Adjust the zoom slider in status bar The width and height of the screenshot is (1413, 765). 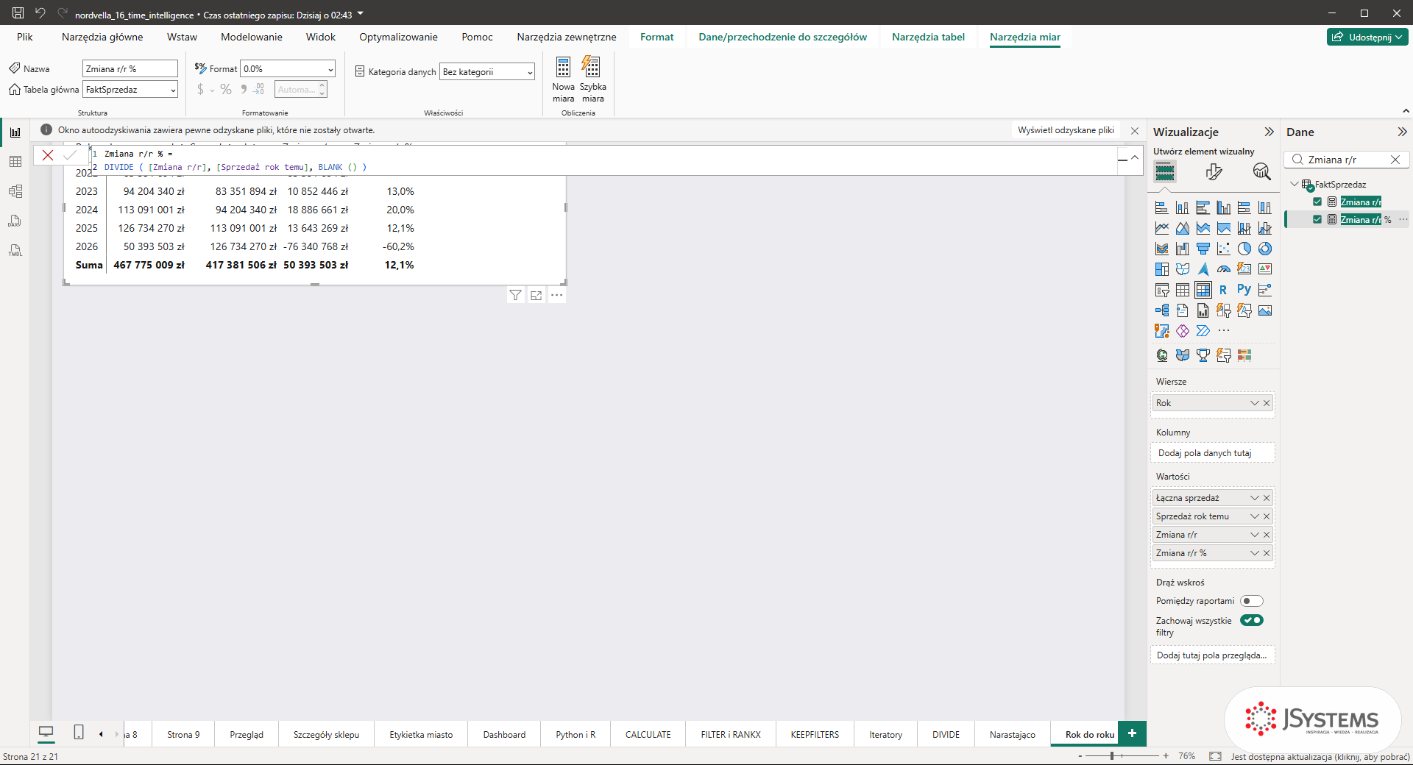pyautogui.click(x=1112, y=756)
